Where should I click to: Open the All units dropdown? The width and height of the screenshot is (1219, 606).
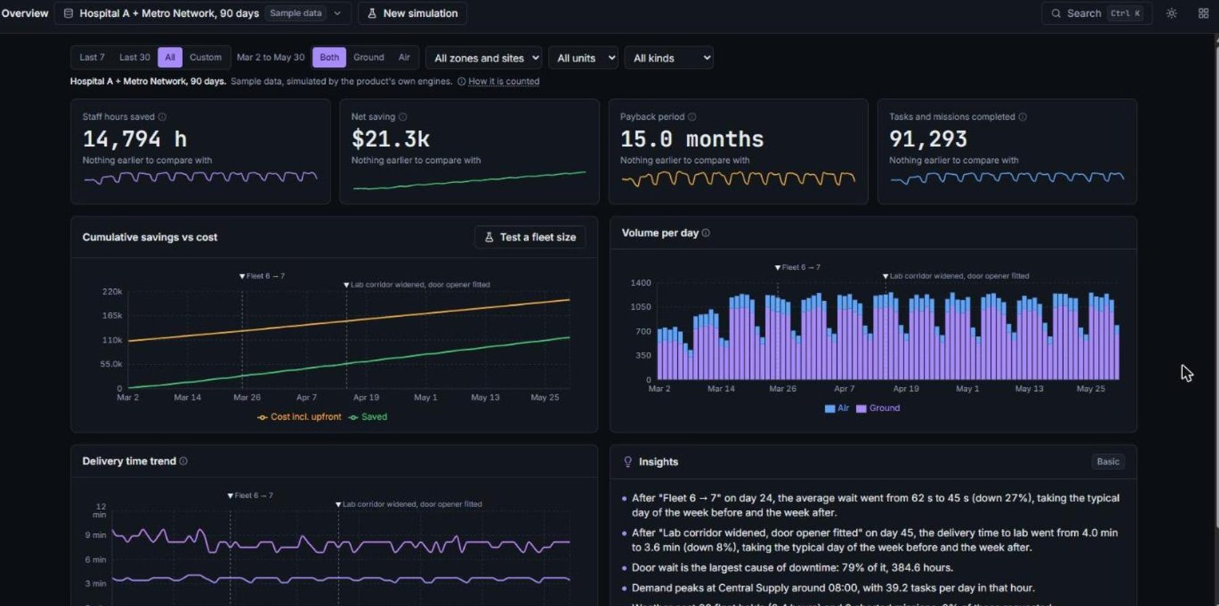coord(583,58)
